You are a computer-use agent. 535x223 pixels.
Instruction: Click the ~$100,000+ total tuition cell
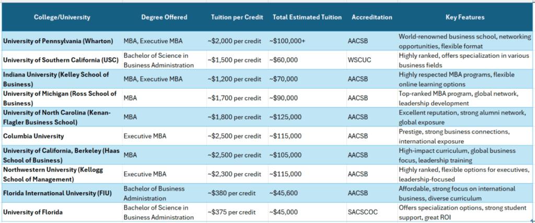307,41
